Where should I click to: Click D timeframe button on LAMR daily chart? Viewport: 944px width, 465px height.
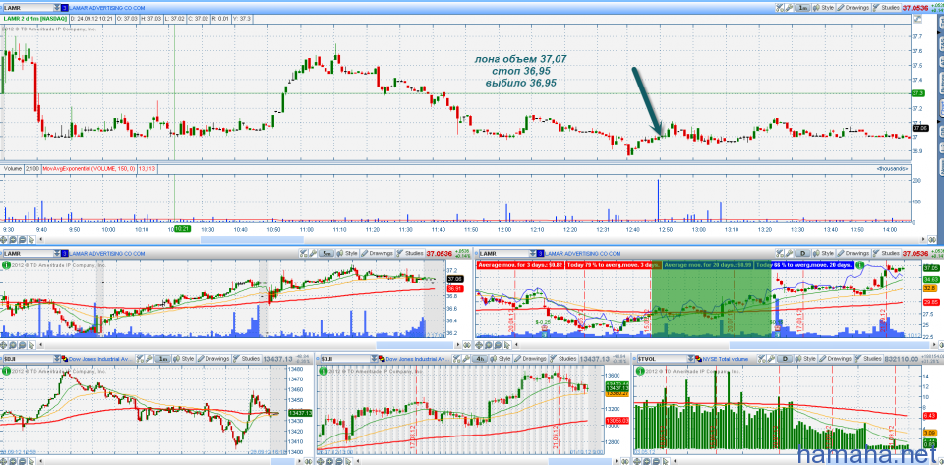pyautogui.click(x=802, y=254)
